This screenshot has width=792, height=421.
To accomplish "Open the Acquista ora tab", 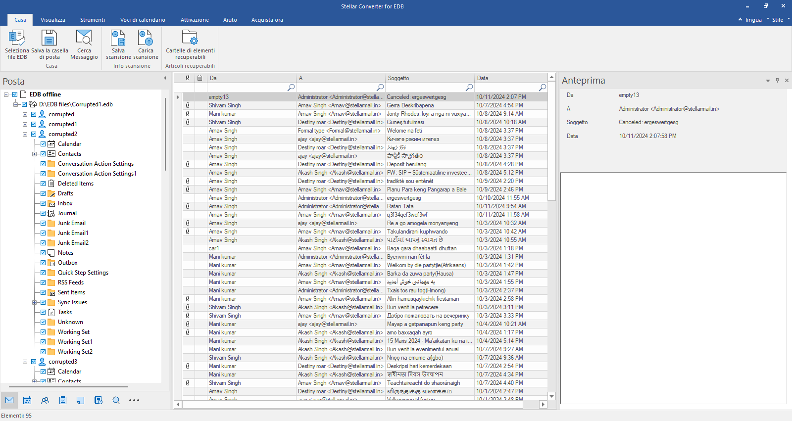I will coord(267,20).
